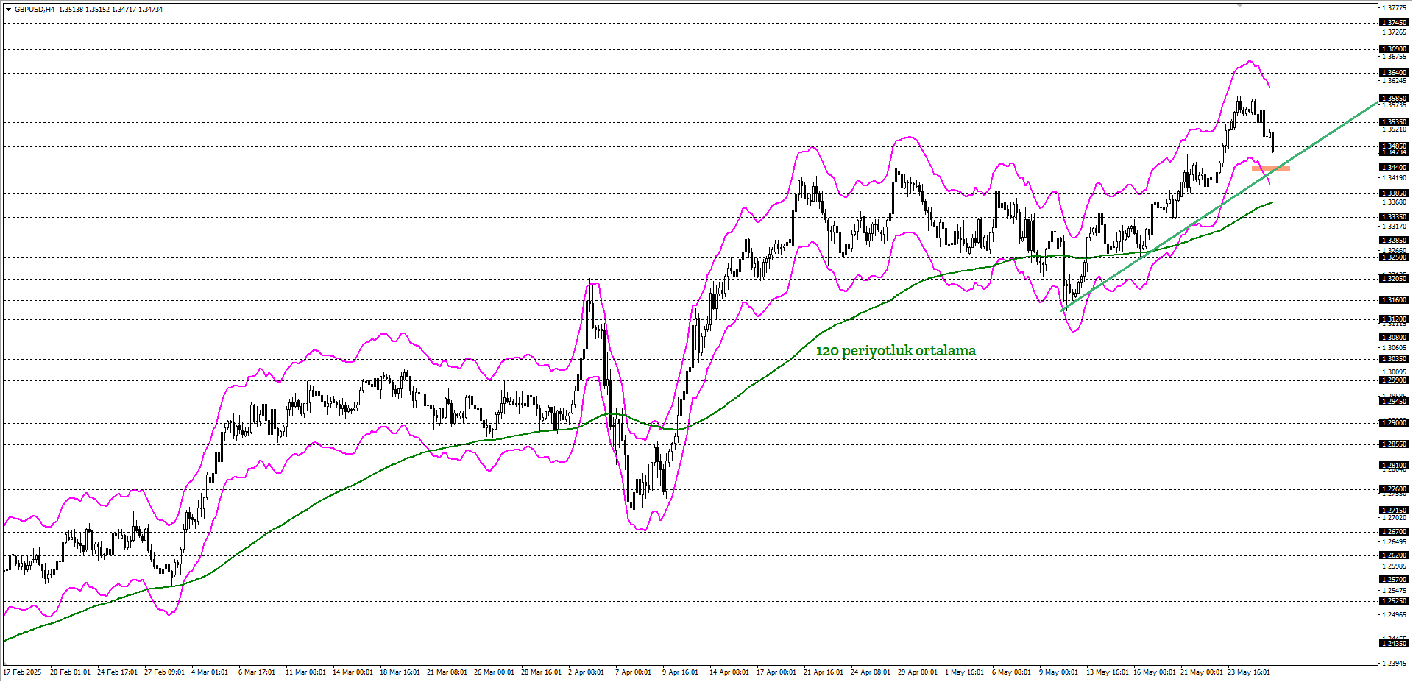Click the 1.31600 price level label
1413x682 pixels.
1394,300
